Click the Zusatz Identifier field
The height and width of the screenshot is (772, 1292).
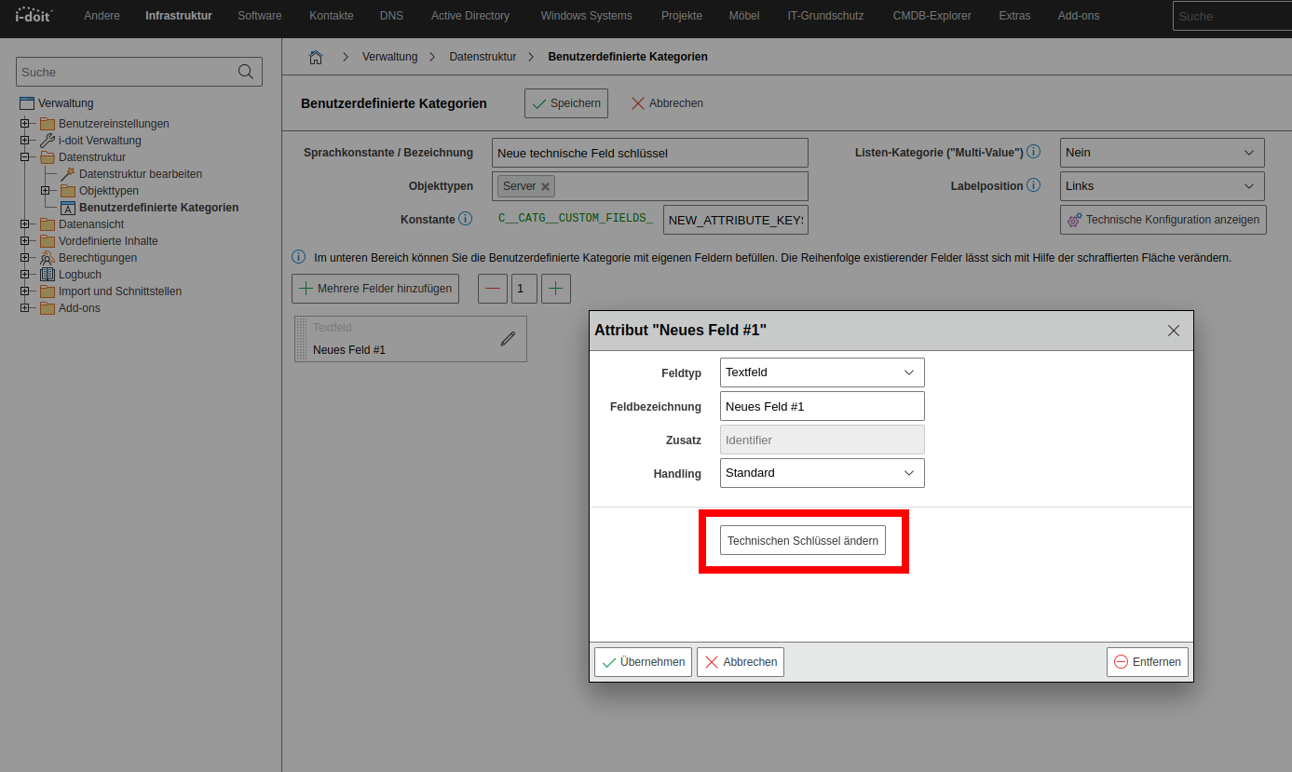click(x=823, y=440)
